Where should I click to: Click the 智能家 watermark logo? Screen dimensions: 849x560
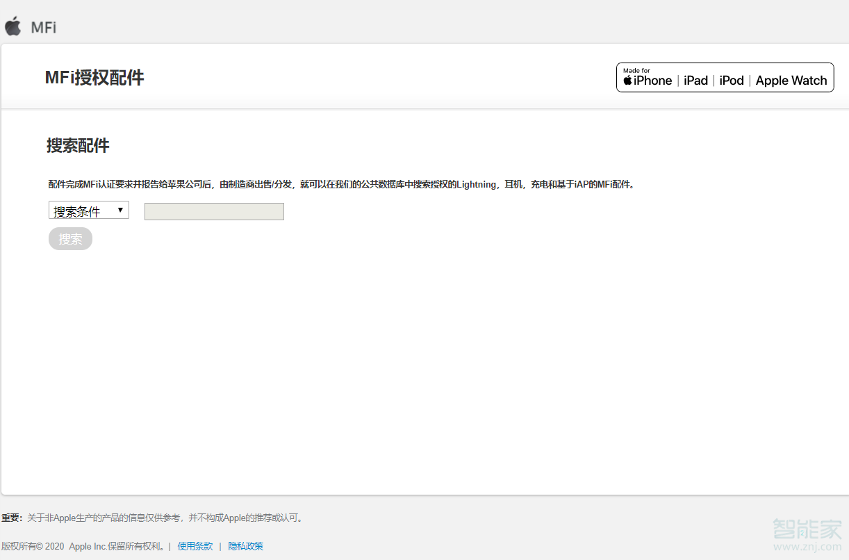click(807, 529)
